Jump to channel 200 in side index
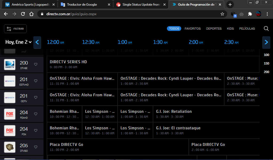273x160 pixels. coord(266,72)
